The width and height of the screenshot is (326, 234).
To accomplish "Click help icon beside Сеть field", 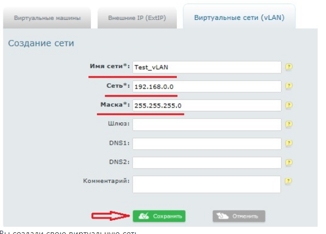I will click(289, 86).
